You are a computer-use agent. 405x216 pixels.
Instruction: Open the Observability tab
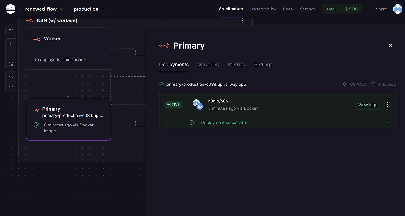pyautogui.click(x=263, y=9)
